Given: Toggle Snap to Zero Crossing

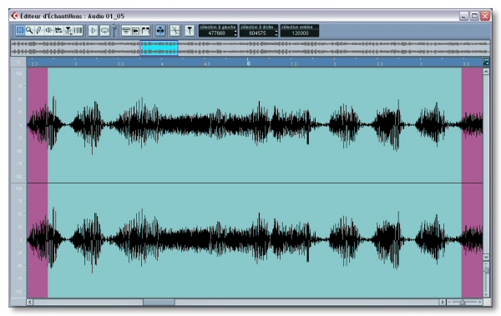Looking at the screenshot, I should click(x=175, y=31).
